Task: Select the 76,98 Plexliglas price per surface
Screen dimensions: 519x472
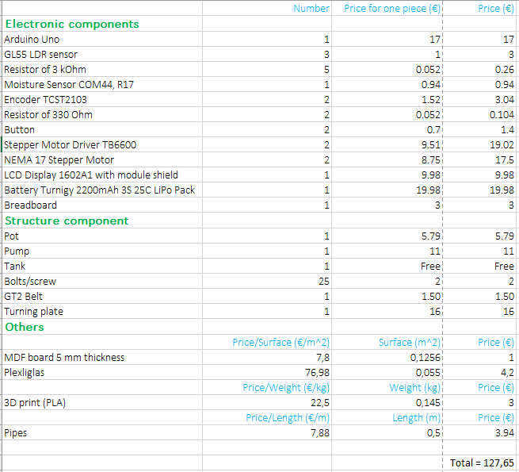Action: [x=267, y=372]
